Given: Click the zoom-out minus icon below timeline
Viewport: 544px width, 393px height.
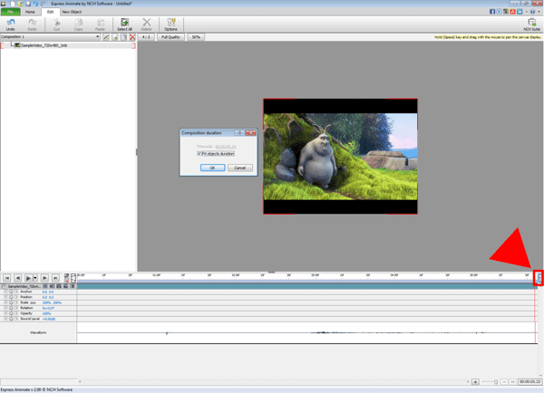Looking at the screenshot, I should click(x=504, y=382).
